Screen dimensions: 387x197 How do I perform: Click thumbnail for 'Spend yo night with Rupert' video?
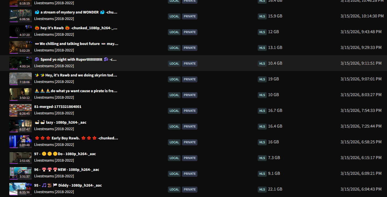pyautogui.click(x=21, y=63)
